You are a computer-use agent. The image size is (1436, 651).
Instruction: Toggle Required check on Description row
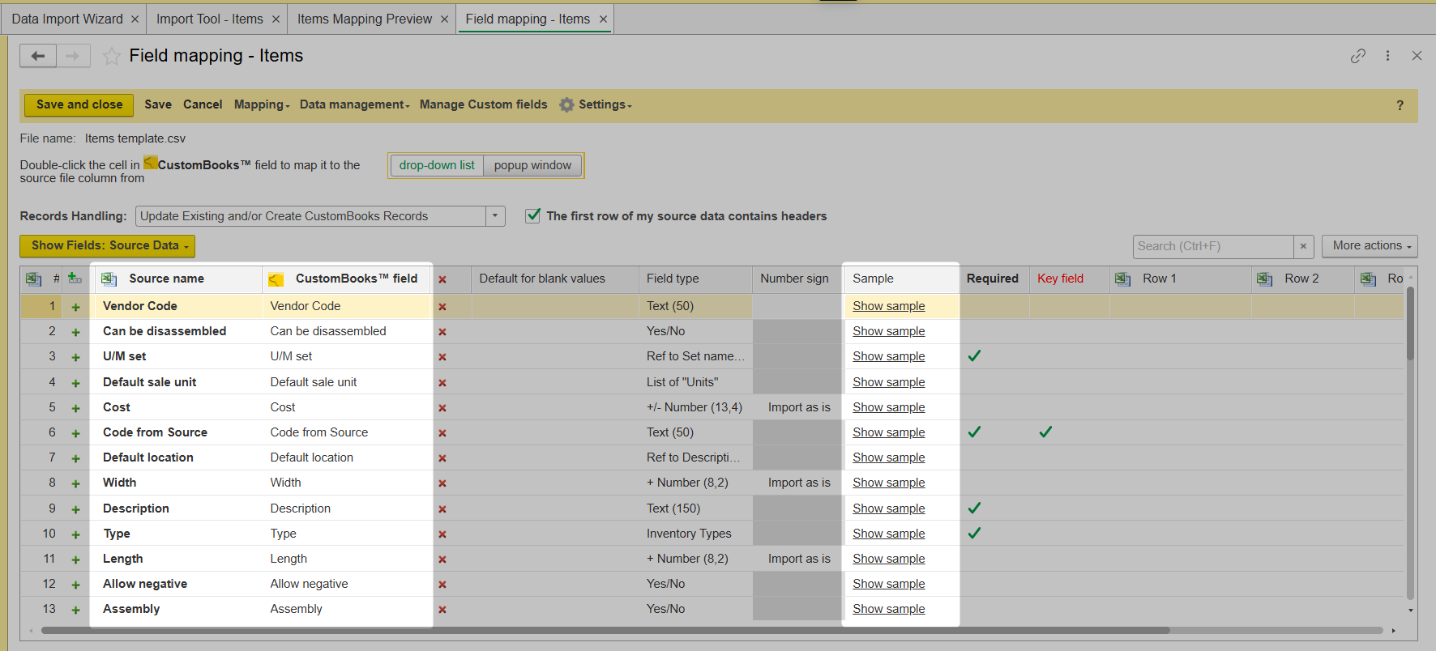tap(974, 508)
